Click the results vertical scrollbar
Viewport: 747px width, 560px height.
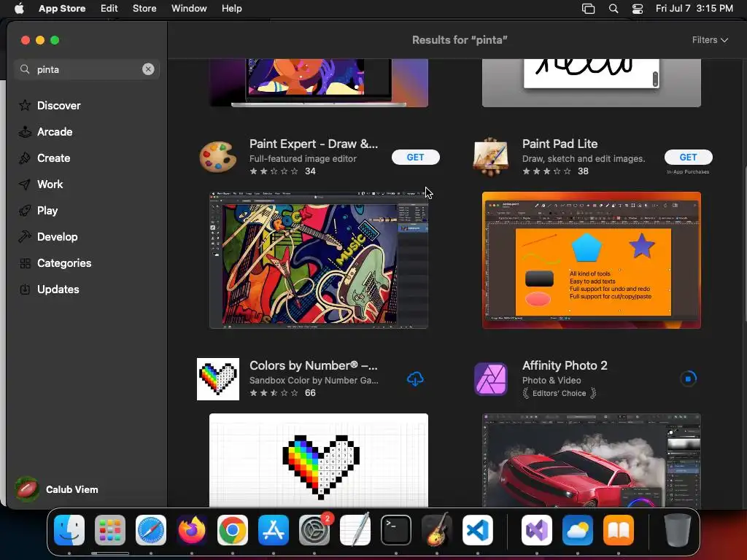[744, 244]
